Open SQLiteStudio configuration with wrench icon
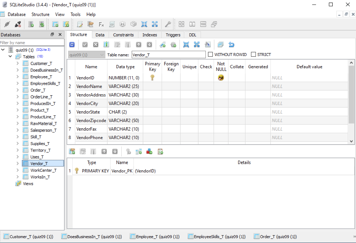 point(168,24)
